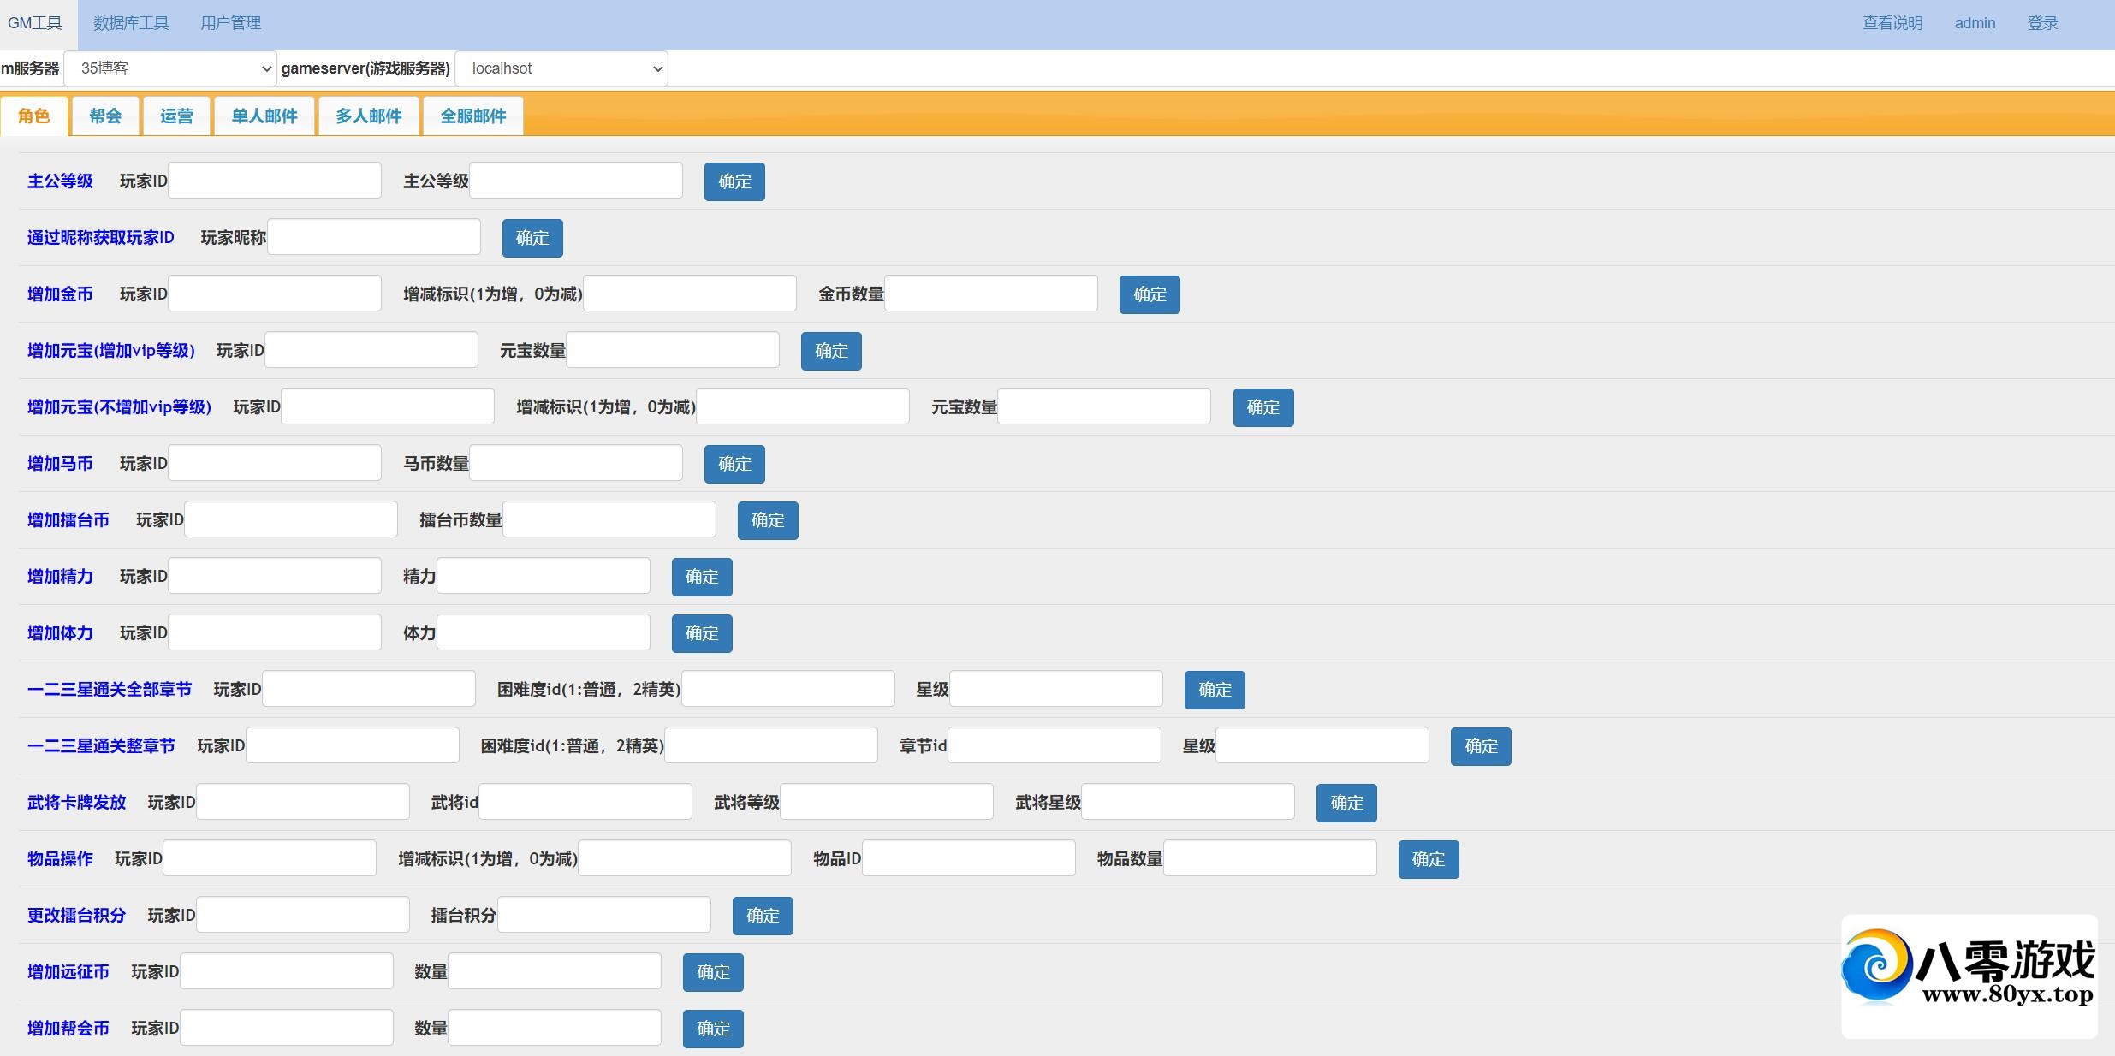Confirm the 增加马币 row with 确定
The image size is (2115, 1056).
(x=734, y=464)
